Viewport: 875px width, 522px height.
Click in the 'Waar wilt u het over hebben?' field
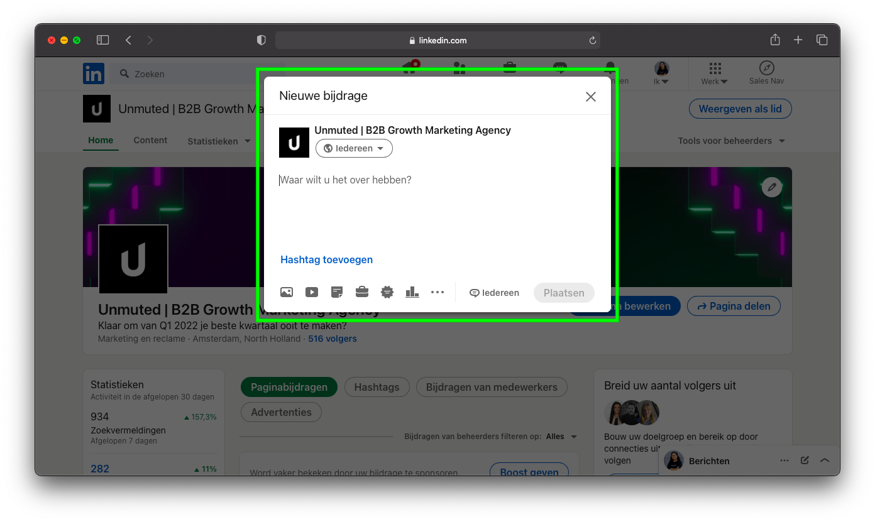coord(437,180)
